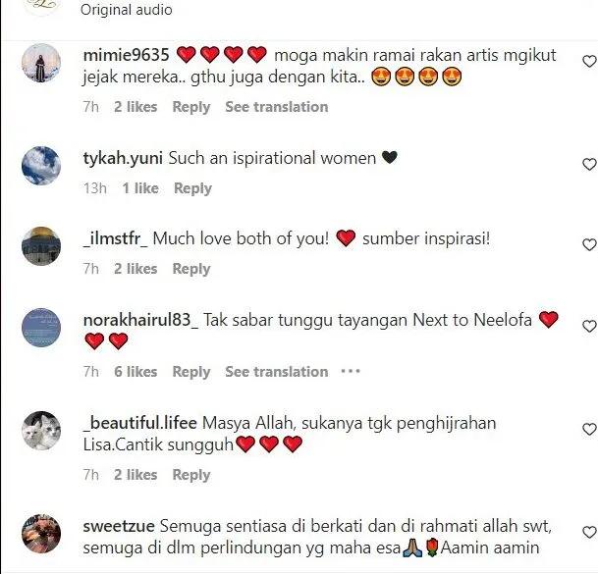Open mimie9635 profile picture
The height and width of the screenshot is (574, 598).
(41, 63)
